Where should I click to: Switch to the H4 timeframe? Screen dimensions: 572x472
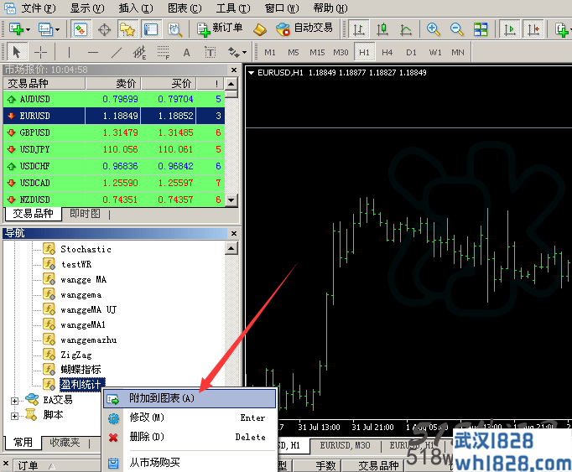click(x=387, y=53)
